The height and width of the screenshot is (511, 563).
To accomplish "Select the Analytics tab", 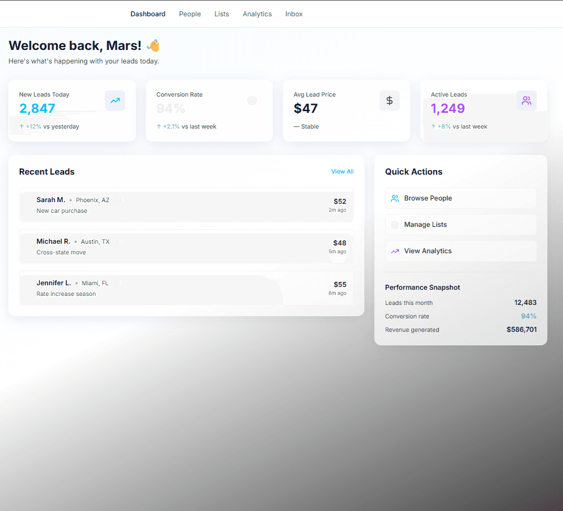I will coord(257,13).
